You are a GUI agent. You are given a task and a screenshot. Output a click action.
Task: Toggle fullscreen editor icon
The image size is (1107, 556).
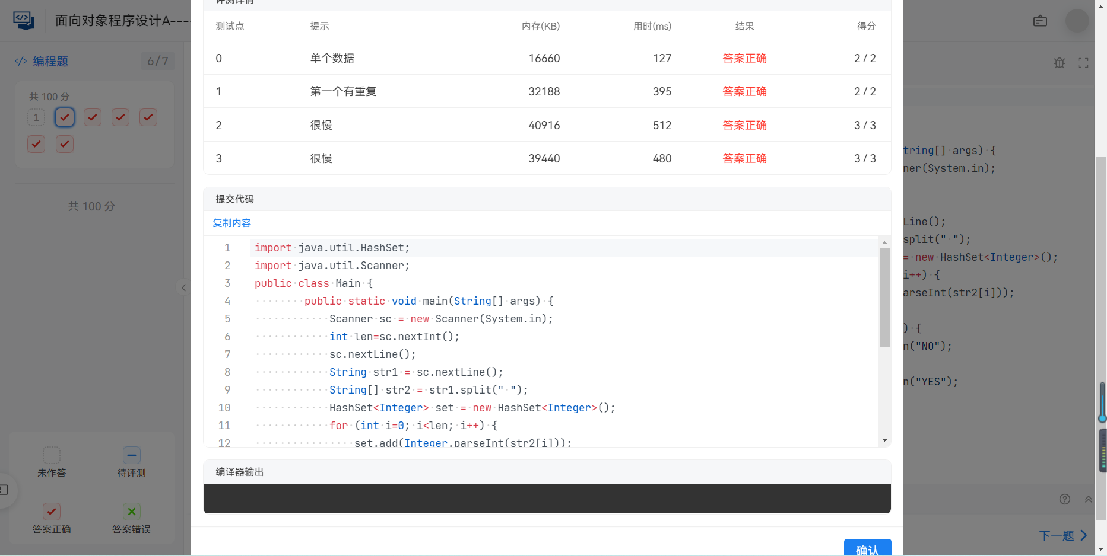pos(1083,63)
